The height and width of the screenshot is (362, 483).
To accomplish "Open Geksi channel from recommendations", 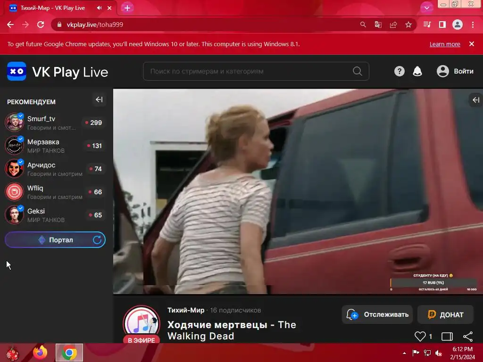I will click(56, 215).
